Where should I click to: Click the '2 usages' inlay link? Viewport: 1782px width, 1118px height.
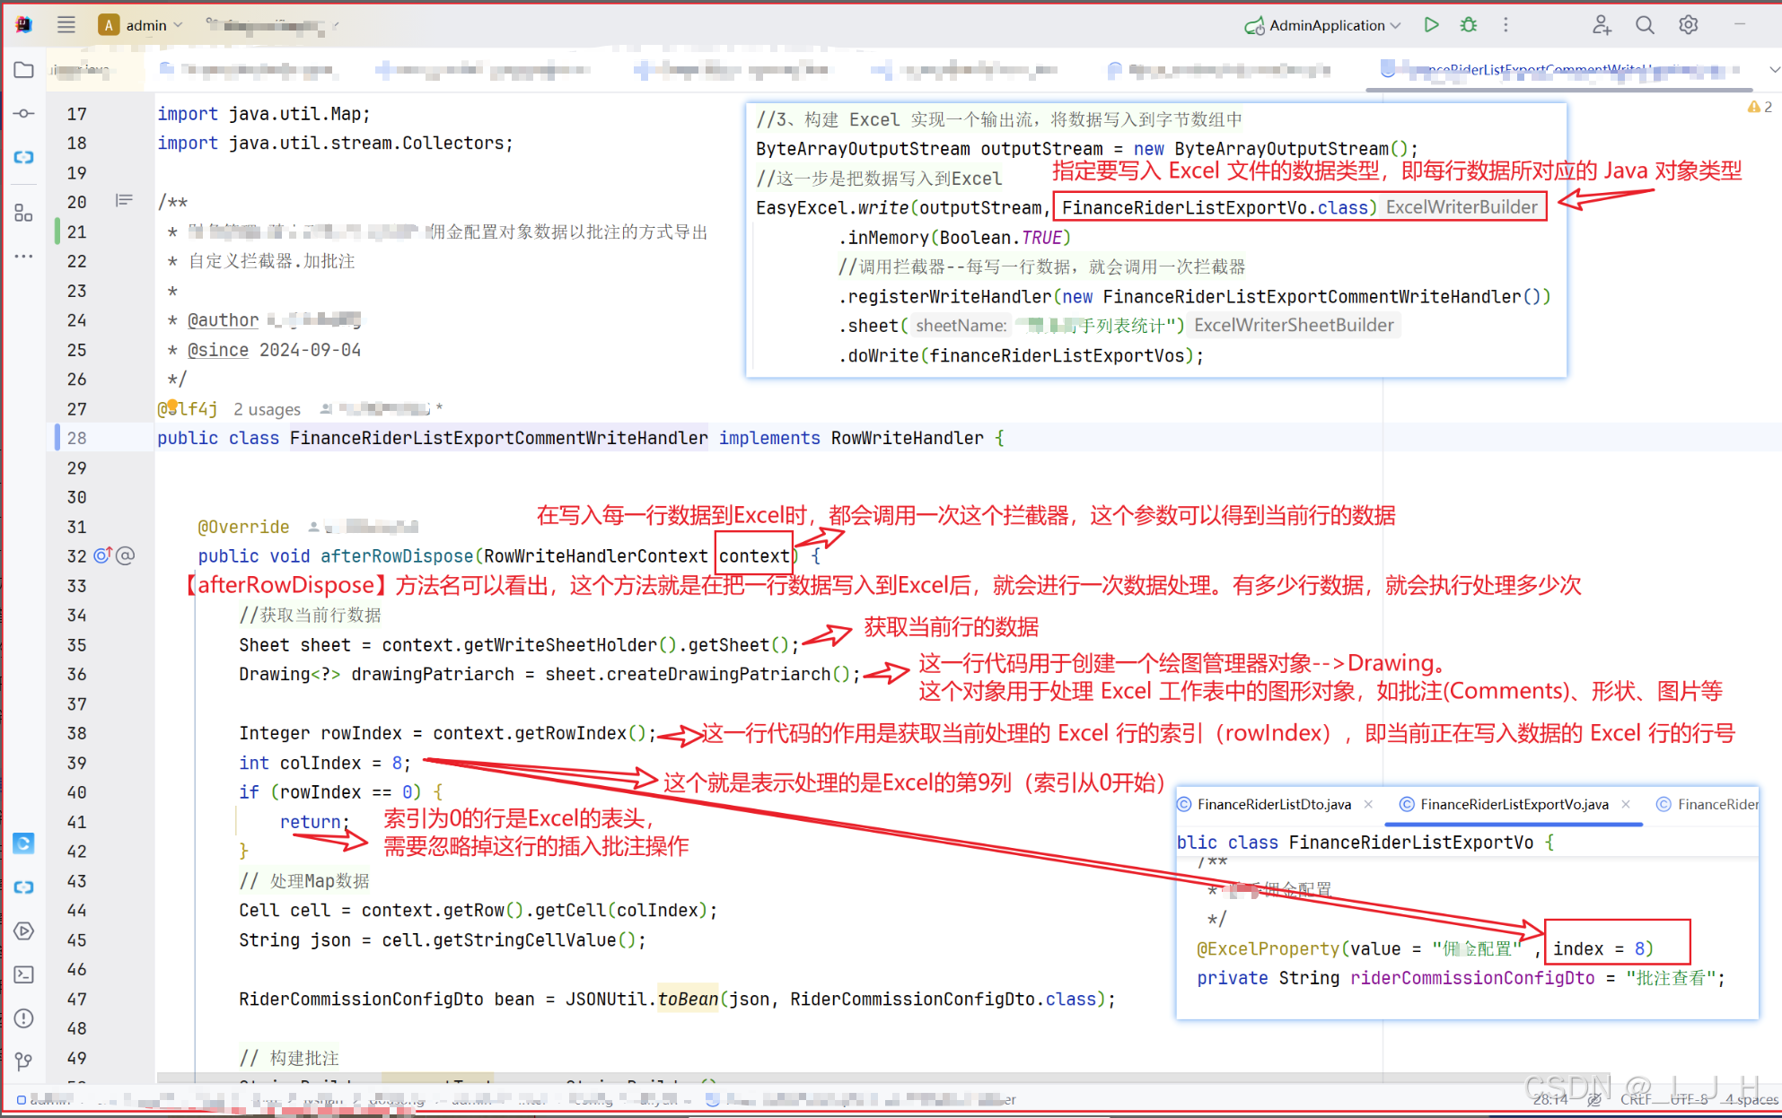(x=267, y=409)
